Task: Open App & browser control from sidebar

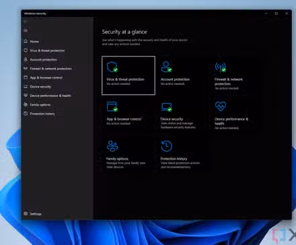Action: point(46,77)
